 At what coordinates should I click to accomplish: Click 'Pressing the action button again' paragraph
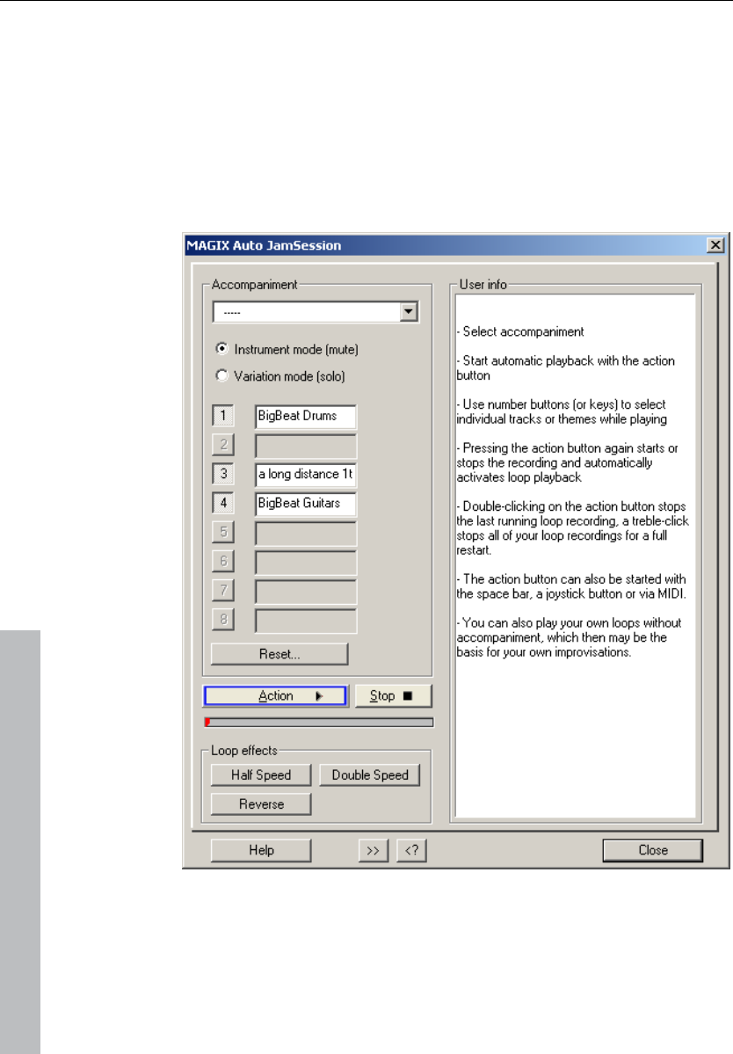coord(568,462)
